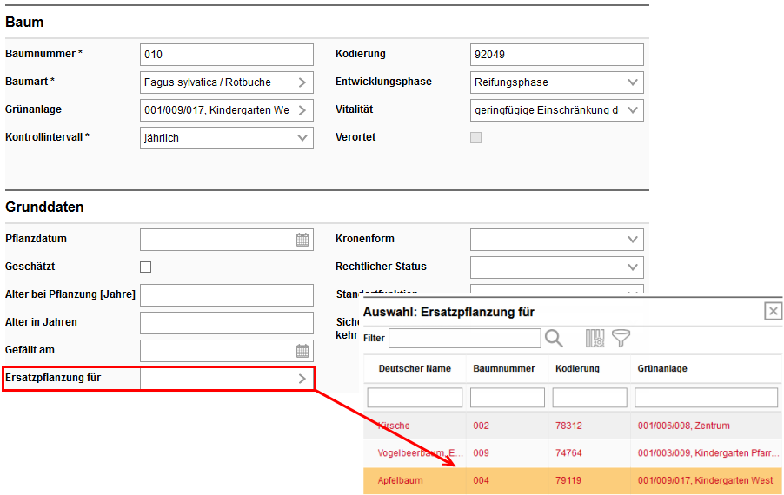The height and width of the screenshot is (495, 784).
Task: Click the Deutscher Name column filter box
Action: tap(415, 398)
